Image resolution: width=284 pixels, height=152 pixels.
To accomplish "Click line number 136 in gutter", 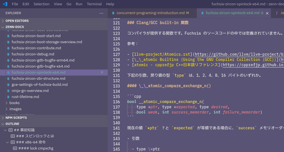I will coord(116,102).
